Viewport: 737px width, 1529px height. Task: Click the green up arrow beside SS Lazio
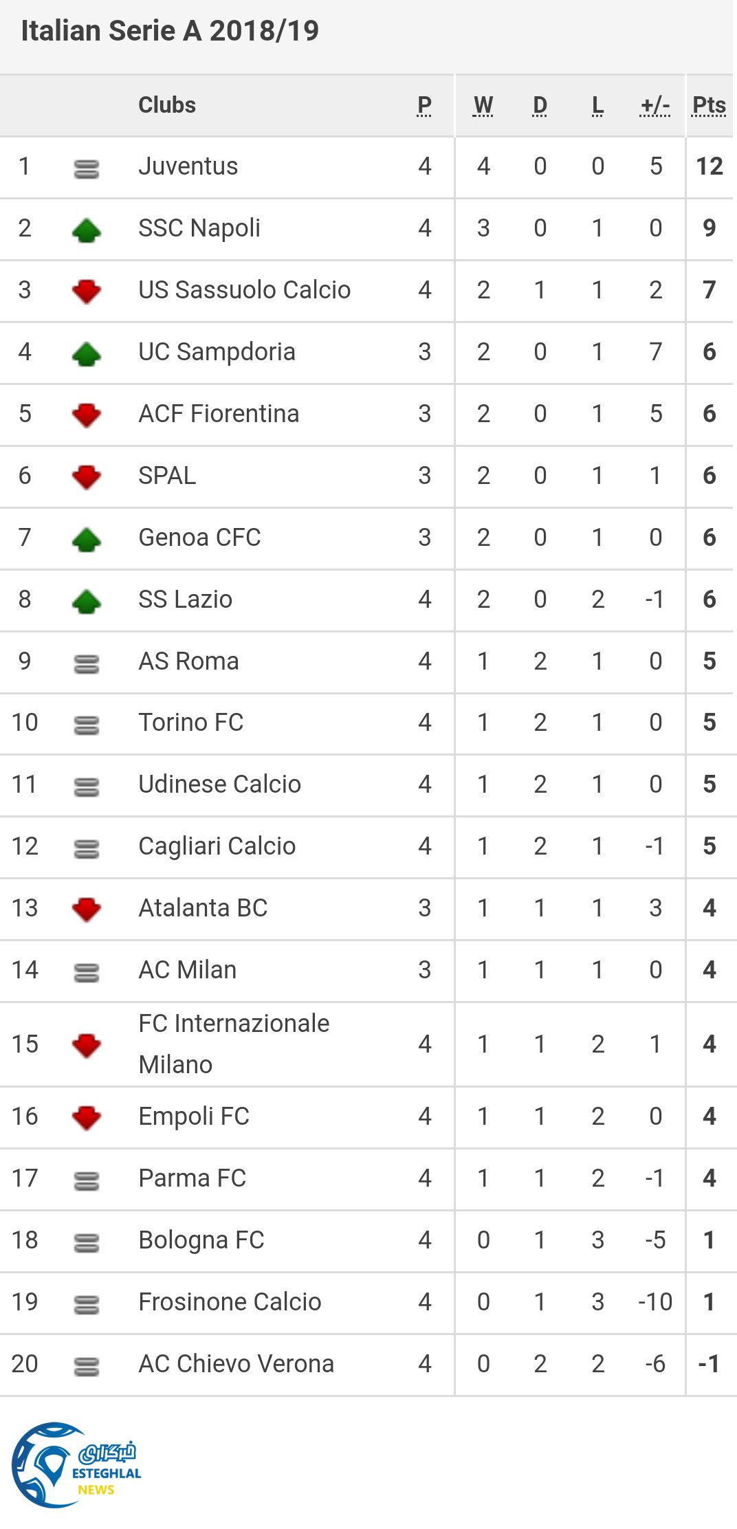point(87,602)
